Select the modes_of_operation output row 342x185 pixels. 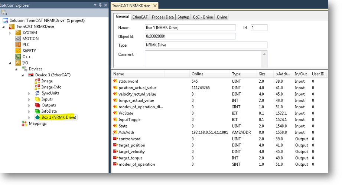click(219, 164)
